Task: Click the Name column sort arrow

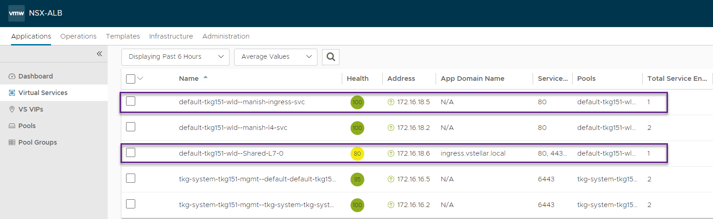Action: point(205,78)
